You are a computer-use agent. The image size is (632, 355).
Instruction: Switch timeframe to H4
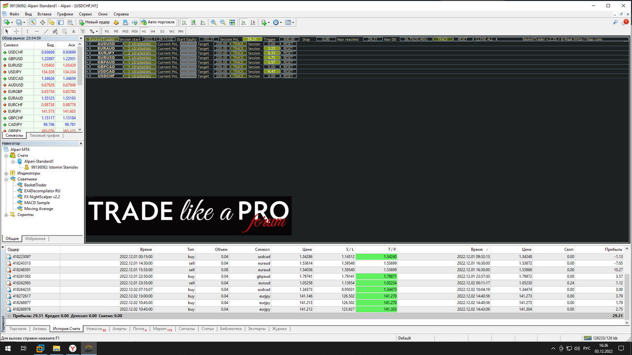click(x=153, y=31)
